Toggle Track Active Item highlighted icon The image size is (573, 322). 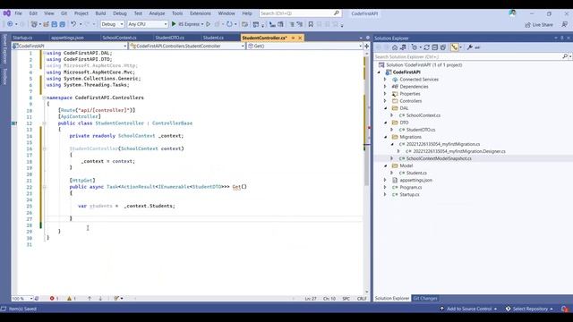click(454, 47)
